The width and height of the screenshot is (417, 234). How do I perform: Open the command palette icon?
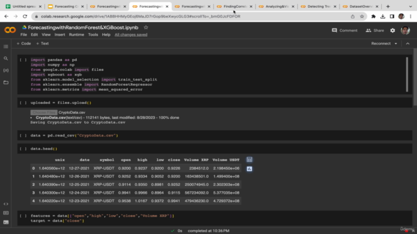point(6,213)
